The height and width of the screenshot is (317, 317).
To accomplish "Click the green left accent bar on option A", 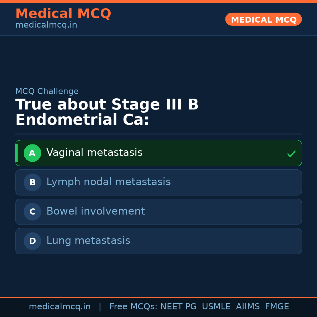I will point(16,153).
